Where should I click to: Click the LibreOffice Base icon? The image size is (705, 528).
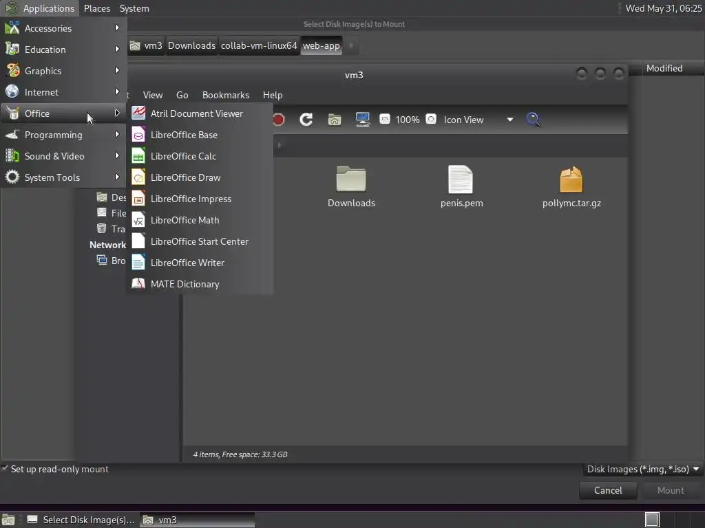click(138, 134)
